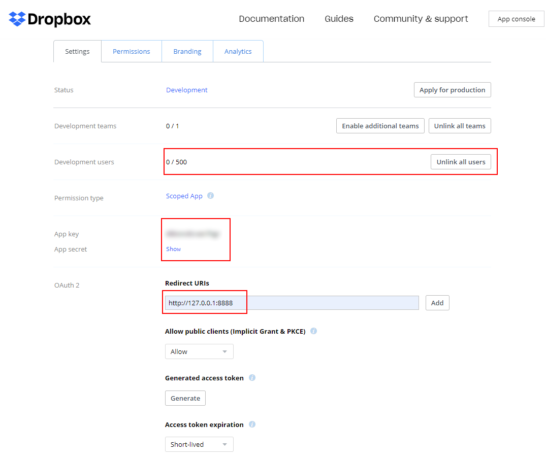
Task: Switch to the Permissions tab
Action: (x=131, y=51)
